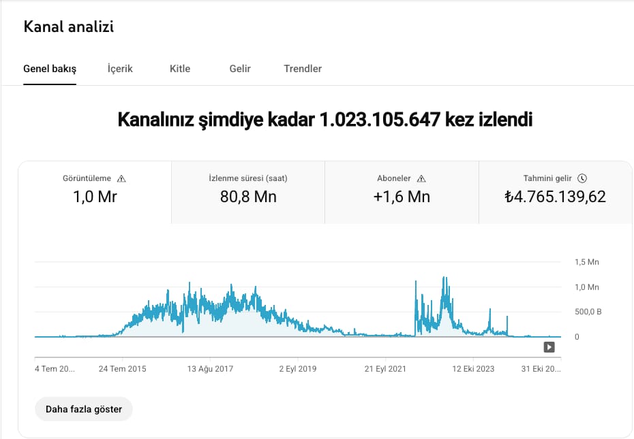Select the Görüntüleme metric card
The width and height of the screenshot is (634, 439).
[94, 192]
